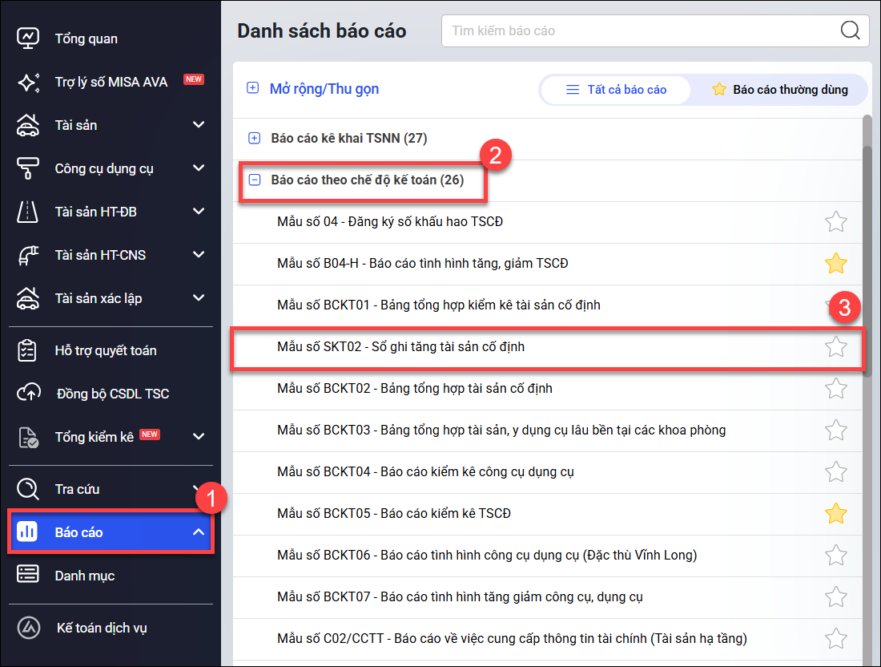Click the Hỗ trợ quyết toán icon
This screenshot has width=881, height=667.
coord(28,350)
